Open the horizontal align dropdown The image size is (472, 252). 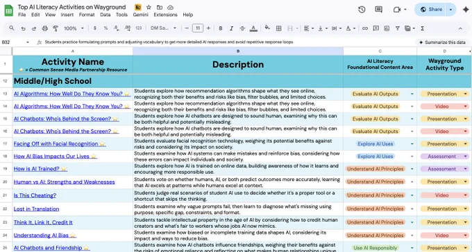[x=309, y=28]
